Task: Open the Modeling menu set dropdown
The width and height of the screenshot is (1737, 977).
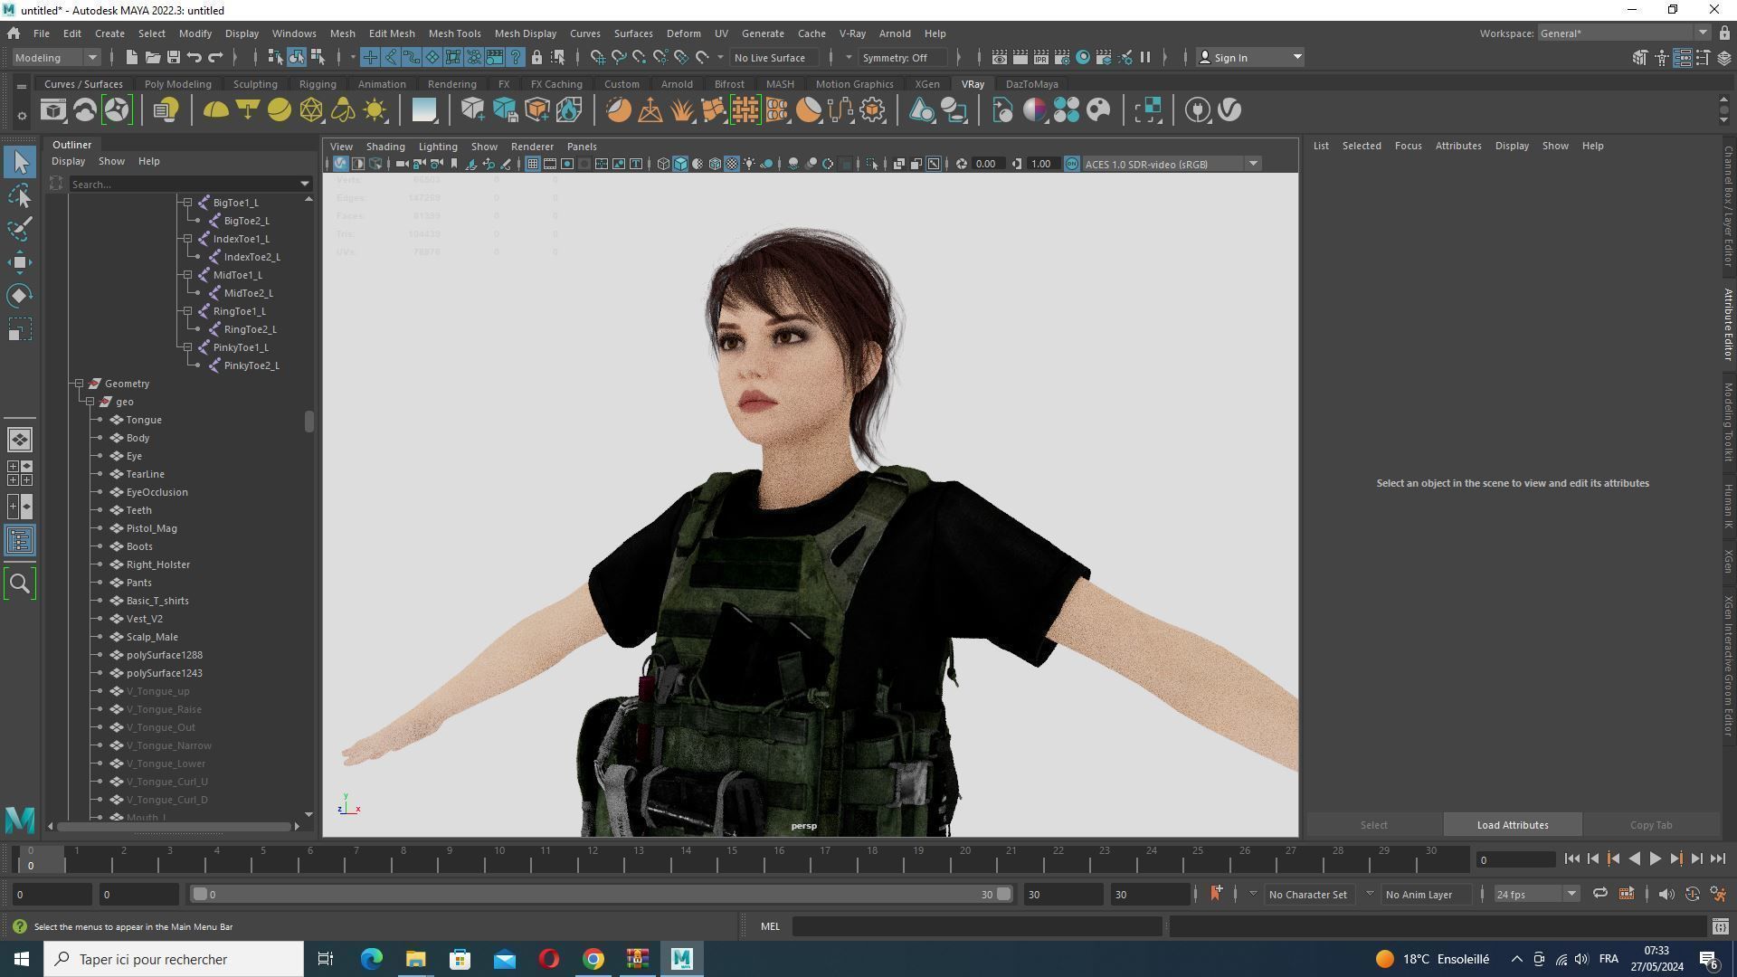Action: [56, 57]
